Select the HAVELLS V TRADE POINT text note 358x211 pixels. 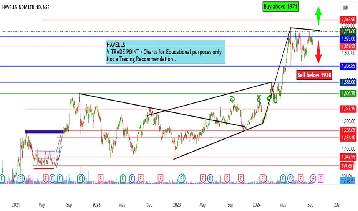point(165,52)
